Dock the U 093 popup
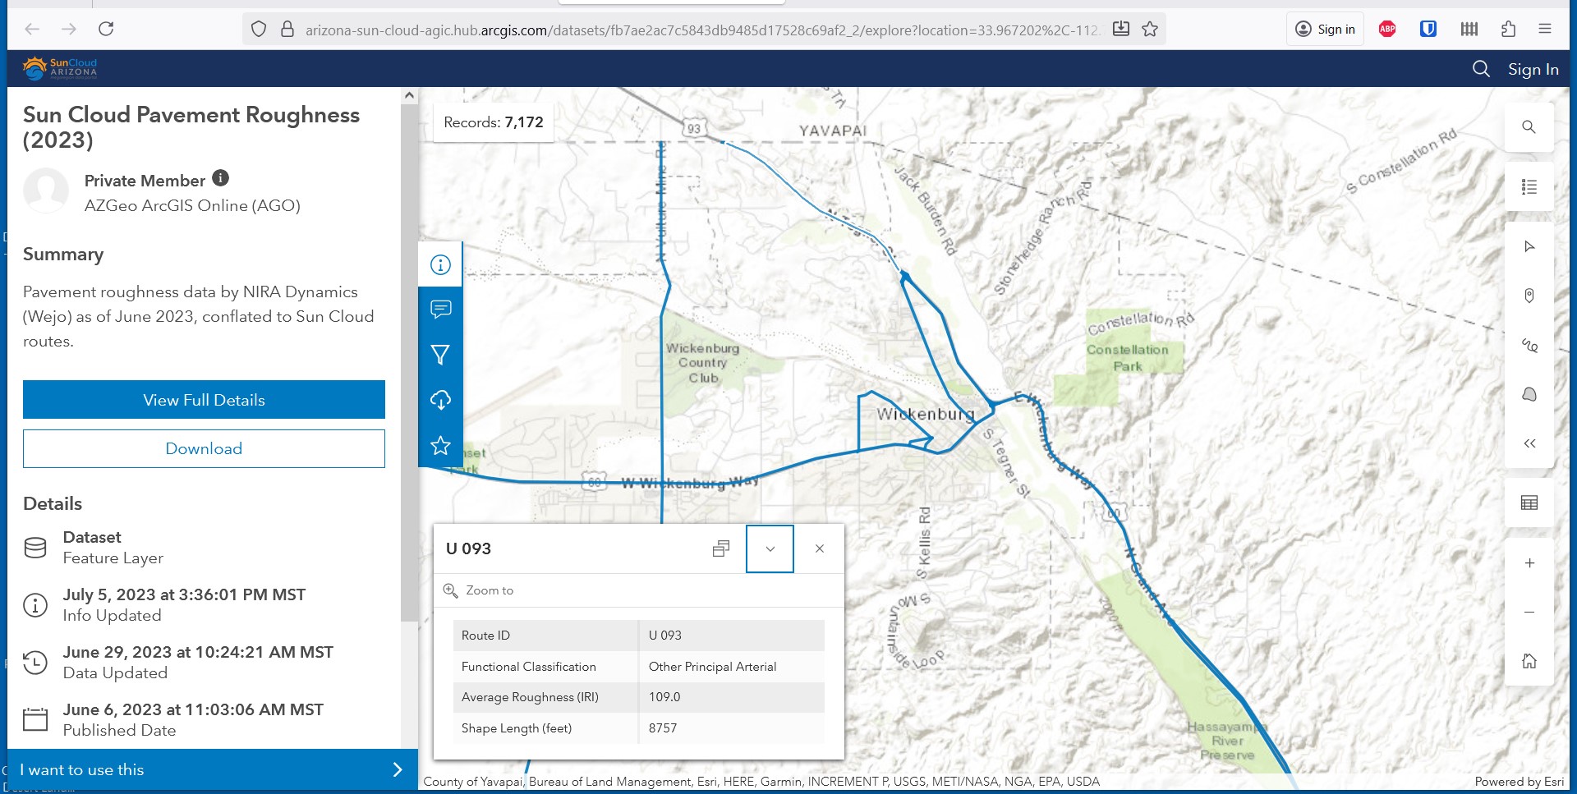This screenshot has height=794, width=1577. tap(721, 548)
